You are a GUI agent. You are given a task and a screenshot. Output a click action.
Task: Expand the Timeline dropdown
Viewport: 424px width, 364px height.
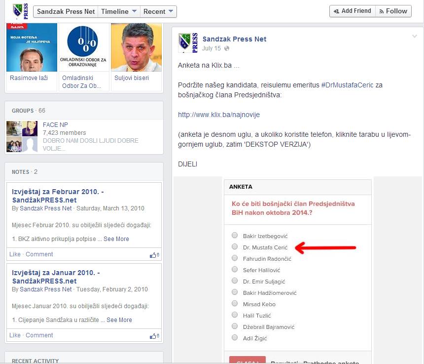(x=119, y=11)
